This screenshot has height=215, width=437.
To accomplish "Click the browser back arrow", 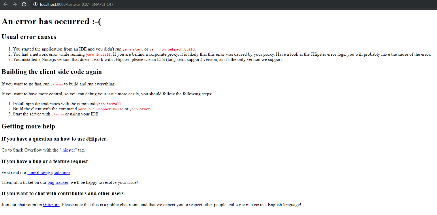I will pos(5,4).
